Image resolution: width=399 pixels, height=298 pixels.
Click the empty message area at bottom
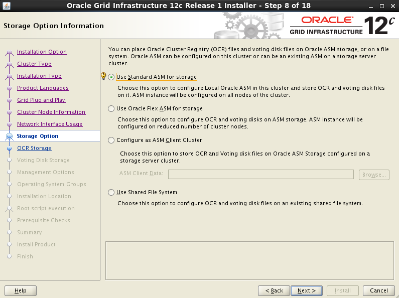pyautogui.click(x=249, y=260)
